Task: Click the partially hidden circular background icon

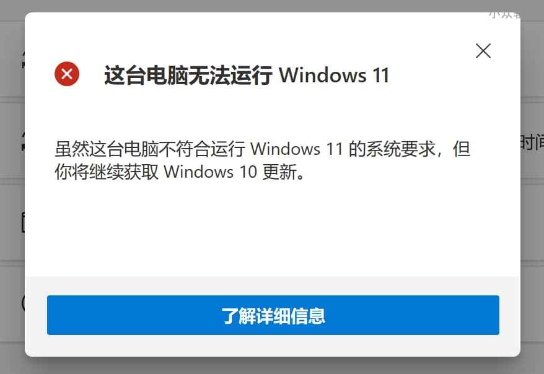Action: pyautogui.click(x=24, y=303)
